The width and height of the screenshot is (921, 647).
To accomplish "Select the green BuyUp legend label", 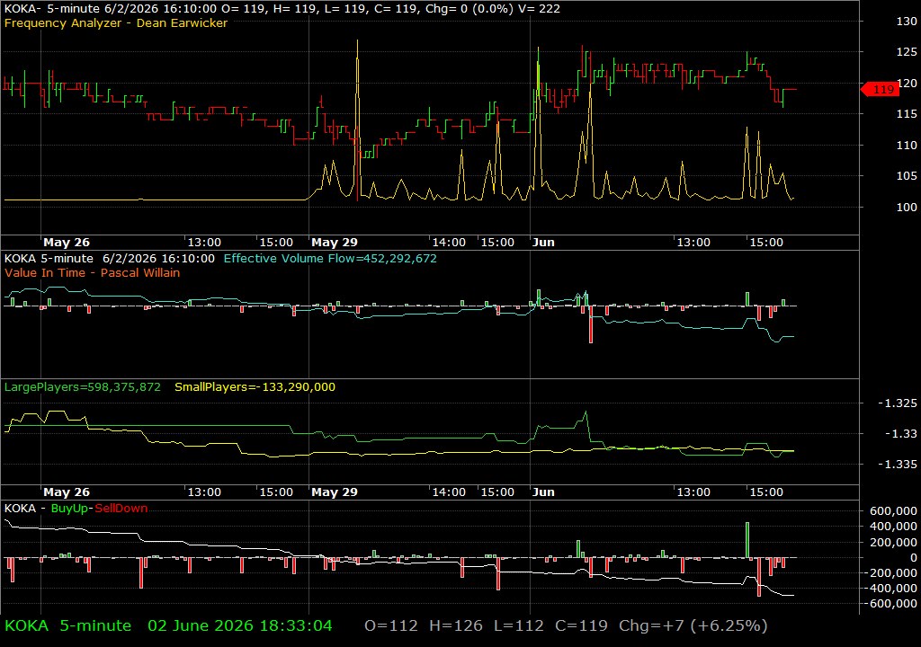I will click(68, 508).
